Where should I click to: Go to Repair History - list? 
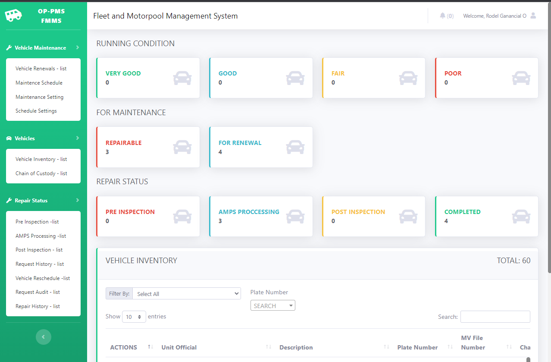(38, 306)
